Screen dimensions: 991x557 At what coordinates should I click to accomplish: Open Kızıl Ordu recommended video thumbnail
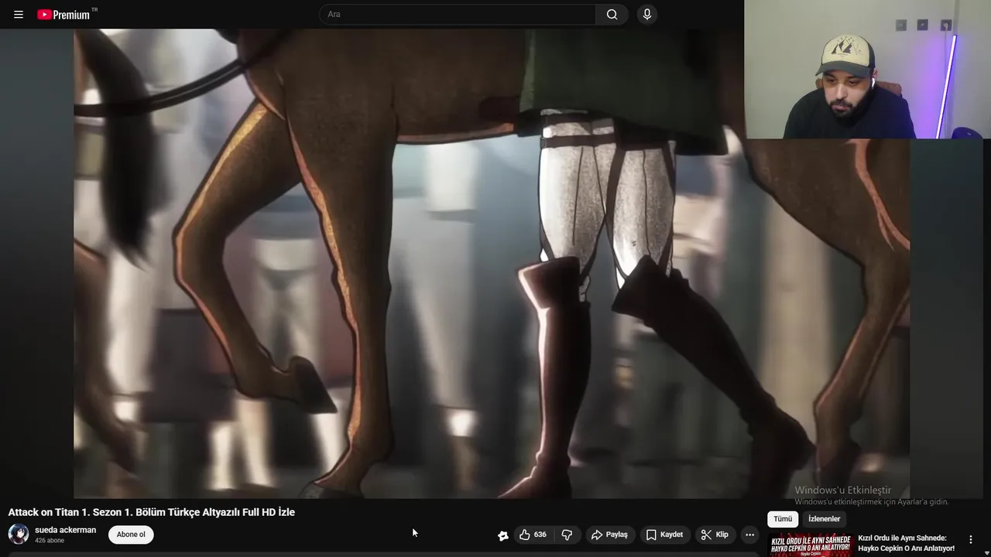810,545
